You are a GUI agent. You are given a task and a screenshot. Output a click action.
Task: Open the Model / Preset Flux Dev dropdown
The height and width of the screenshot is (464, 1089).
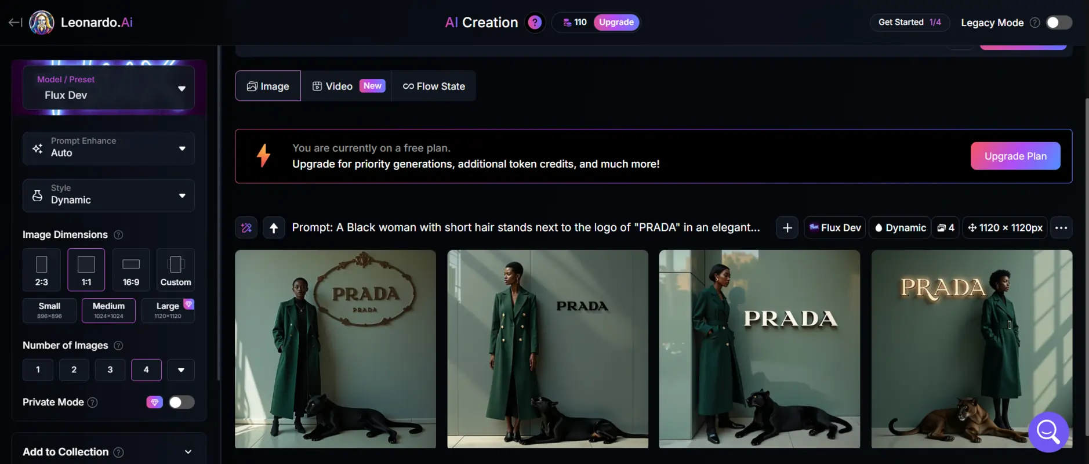(x=108, y=88)
